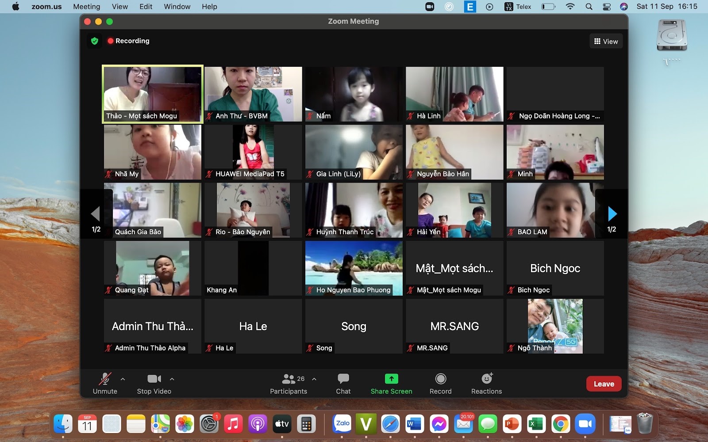Open the Reactions menu
The width and height of the screenshot is (708, 442).
coord(486,384)
